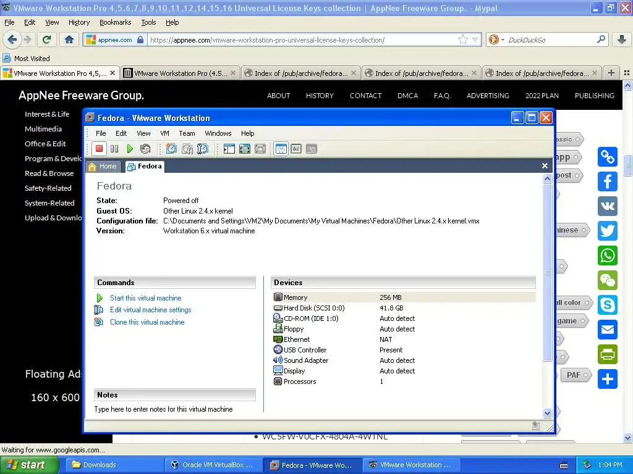
Task: Click the browser Reload button
Action: [47, 39]
